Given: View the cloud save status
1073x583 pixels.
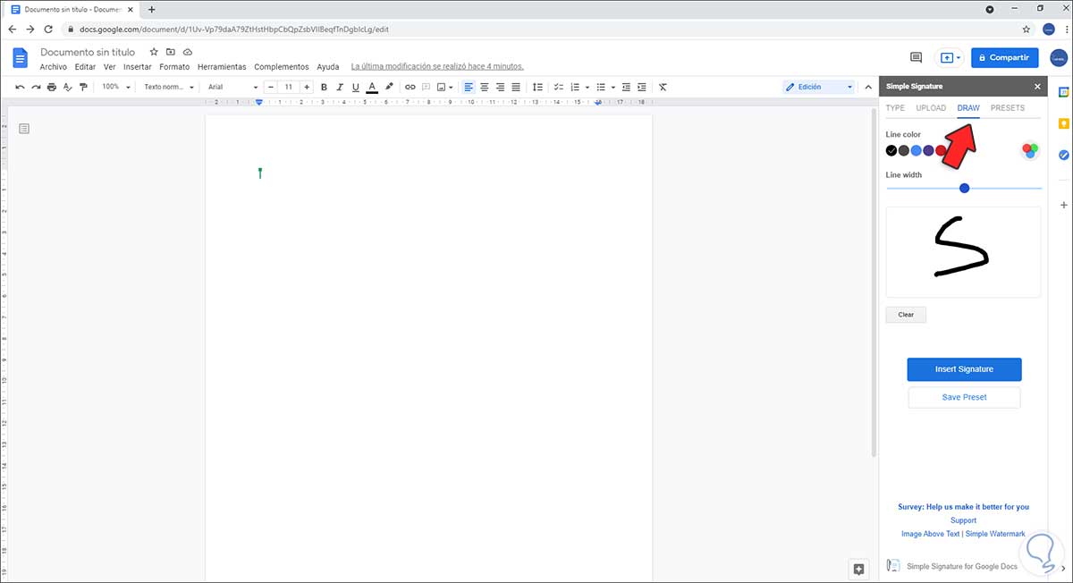Looking at the screenshot, I should [x=187, y=52].
